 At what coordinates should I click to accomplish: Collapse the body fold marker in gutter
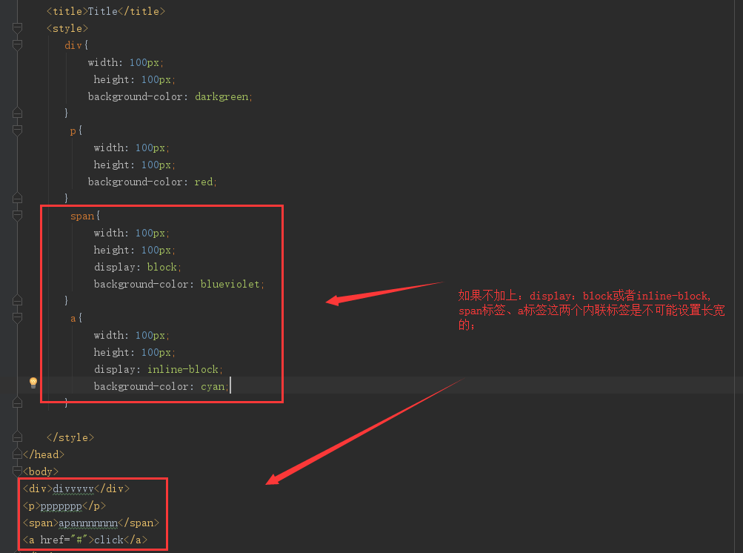pos(16,471)
